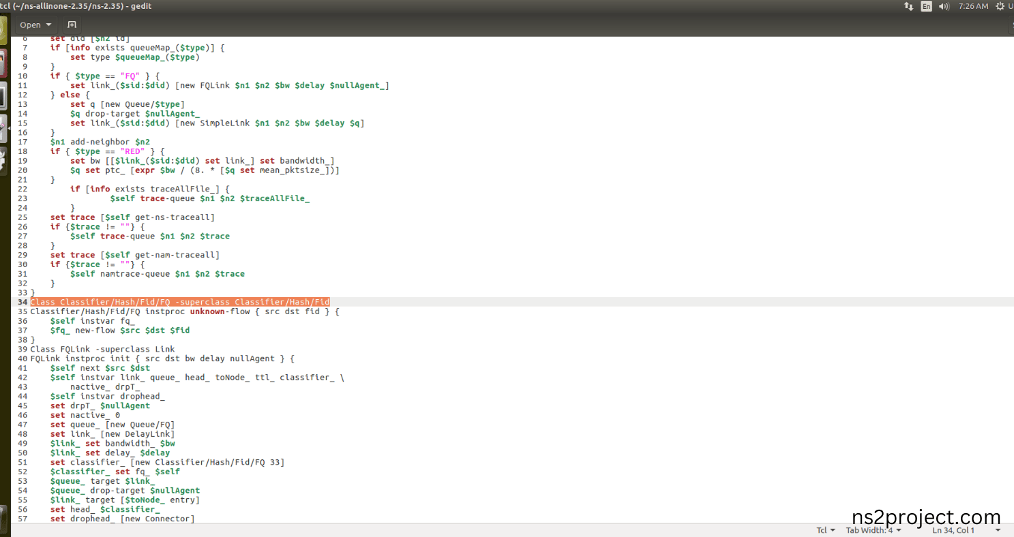Viewport: 1014px width, 537px height.
Task: Click 'set trace [$self get-ns-traceall]' line
Action: [133, 217]
